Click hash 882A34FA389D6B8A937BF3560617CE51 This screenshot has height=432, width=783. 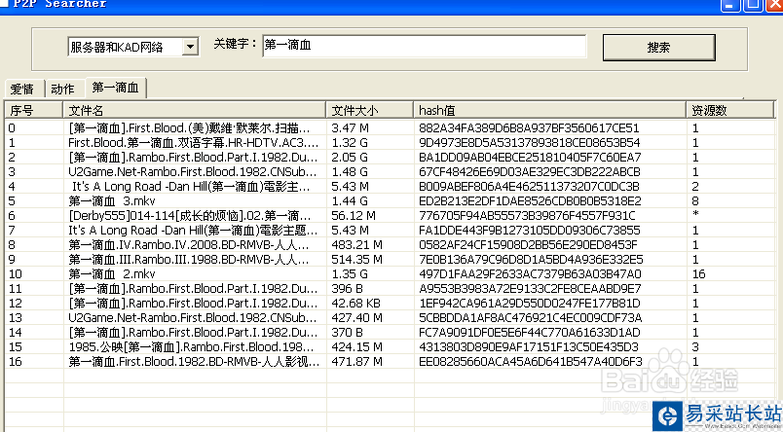click(x=529, y=128)
